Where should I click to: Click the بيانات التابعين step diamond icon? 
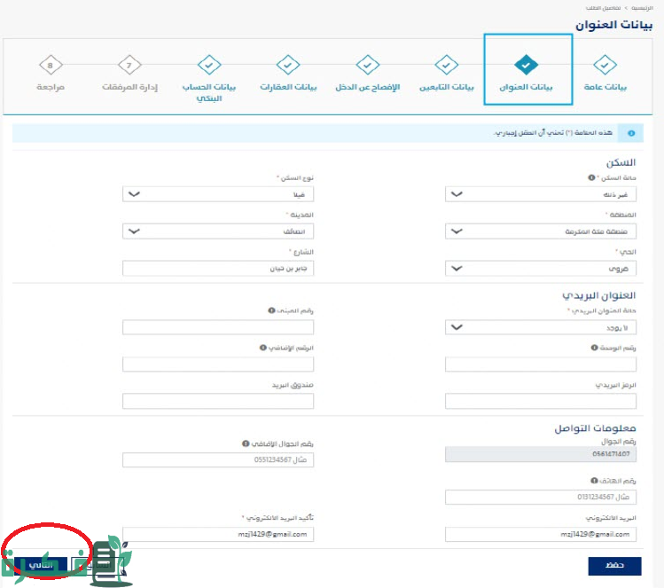point(446,65)
